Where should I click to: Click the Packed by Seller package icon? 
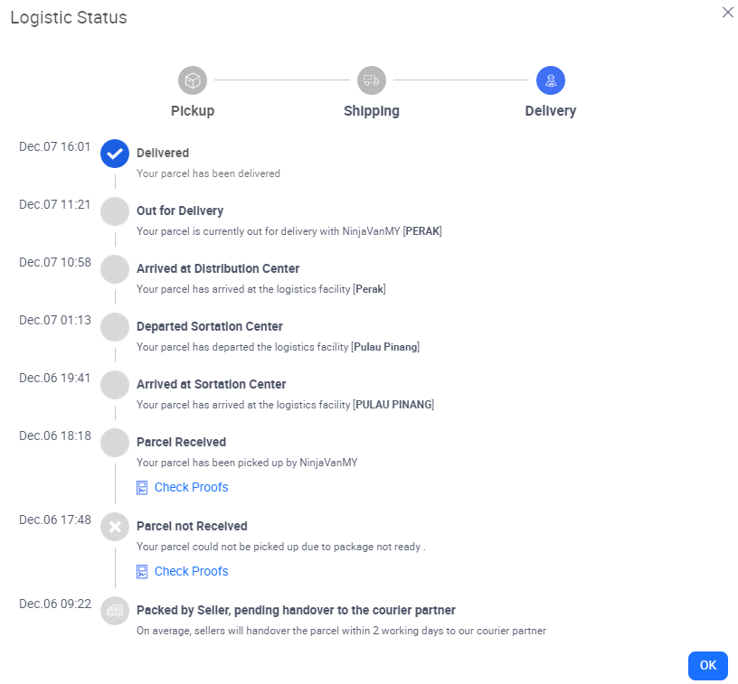click(x=114, y=611)
